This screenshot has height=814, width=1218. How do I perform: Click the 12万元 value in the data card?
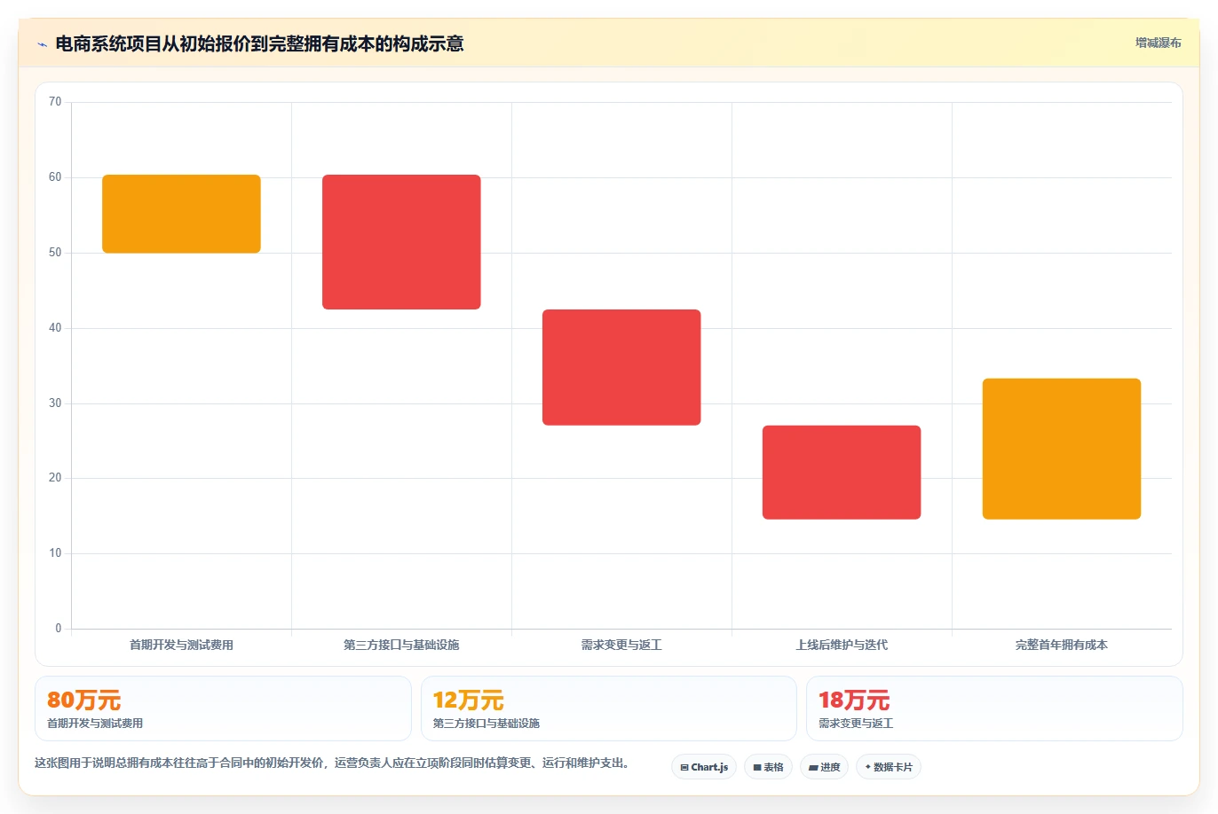pos(469,701)
